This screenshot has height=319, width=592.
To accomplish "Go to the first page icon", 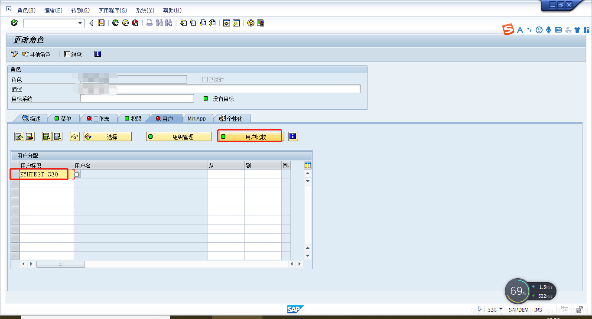I will click(183, 23).
